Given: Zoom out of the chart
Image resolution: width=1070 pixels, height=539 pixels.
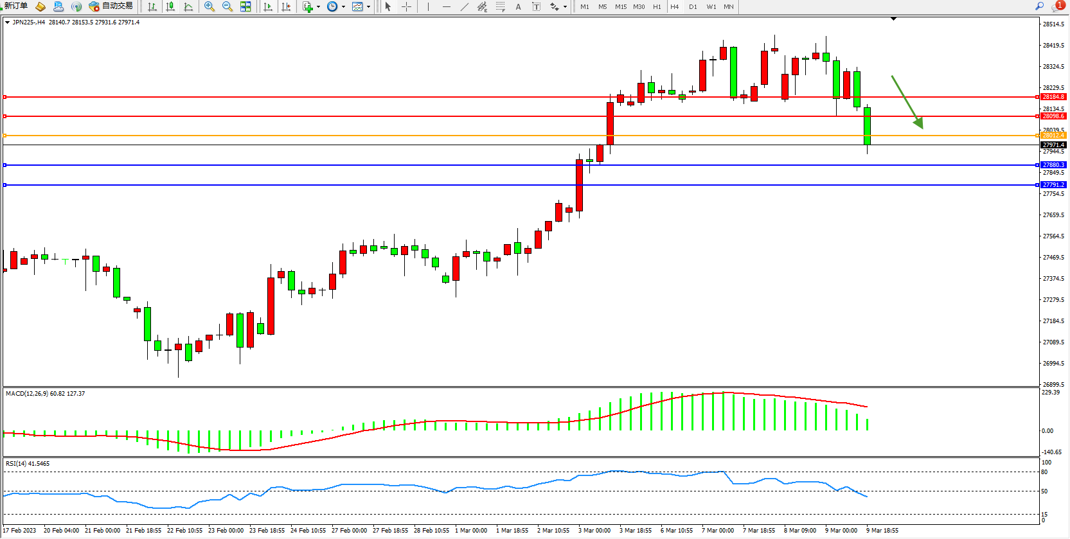Looking at the screenshot, I should (227, 6).
